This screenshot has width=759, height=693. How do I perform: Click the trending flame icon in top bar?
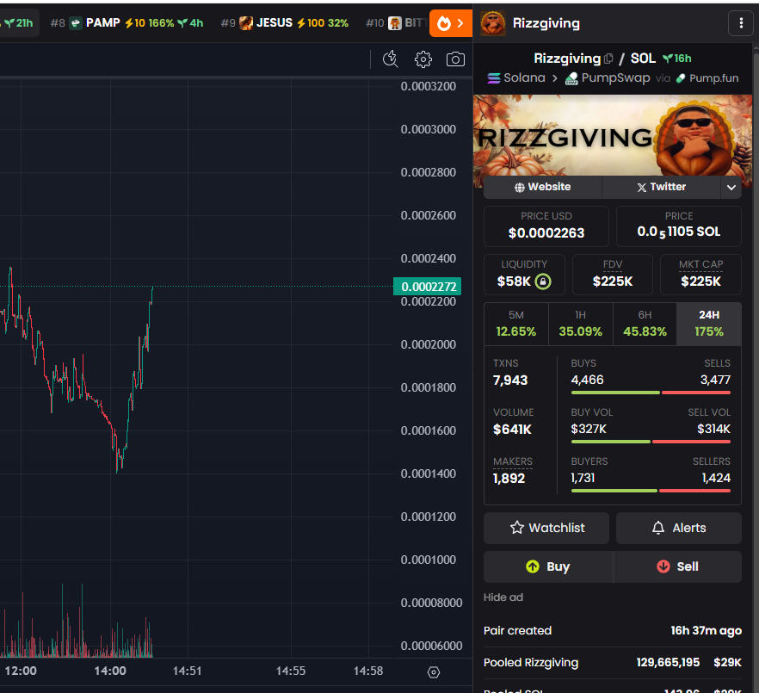click(x=442, y=23)
